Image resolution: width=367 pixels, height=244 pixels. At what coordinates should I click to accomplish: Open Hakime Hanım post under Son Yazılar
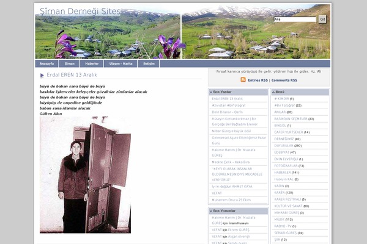(x=234, y=152)
